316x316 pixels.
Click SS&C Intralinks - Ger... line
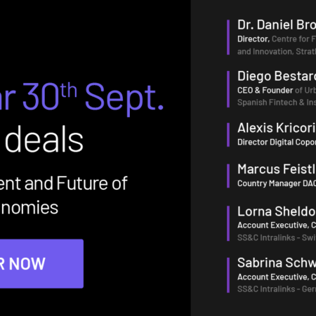pyautogui.click(x=277, y=289)
